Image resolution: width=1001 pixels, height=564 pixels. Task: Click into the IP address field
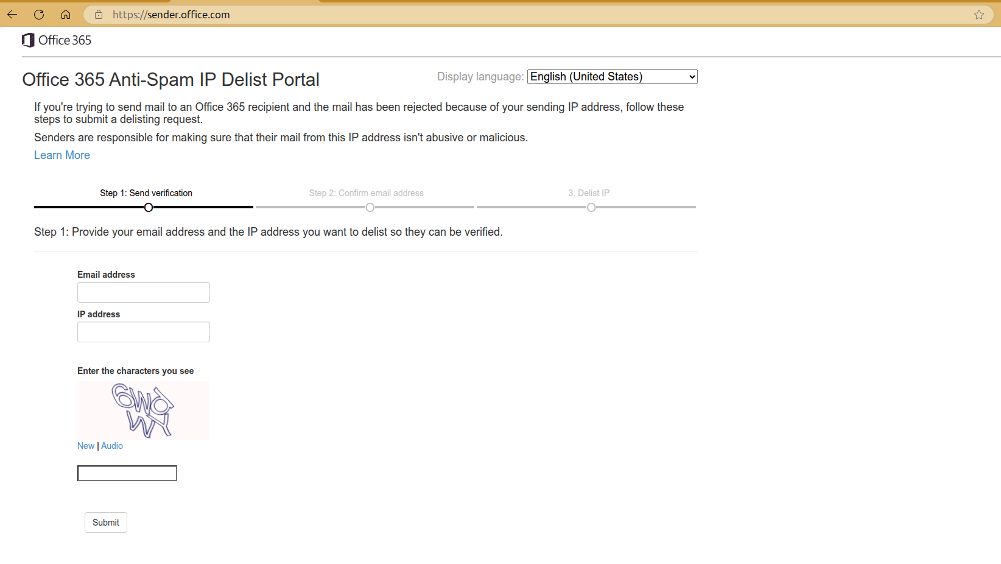point(144,332)
